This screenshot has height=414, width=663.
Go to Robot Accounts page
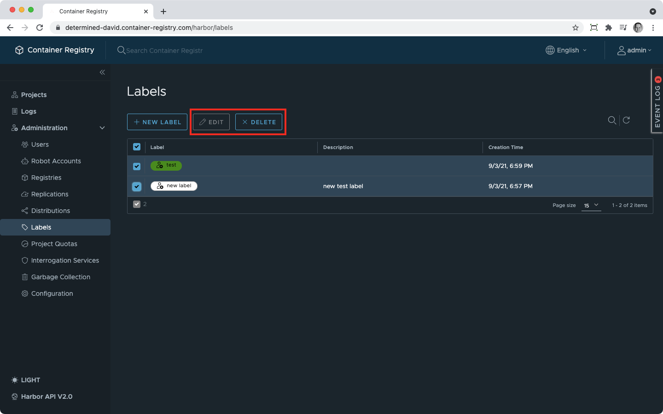(x=56, y=161)
